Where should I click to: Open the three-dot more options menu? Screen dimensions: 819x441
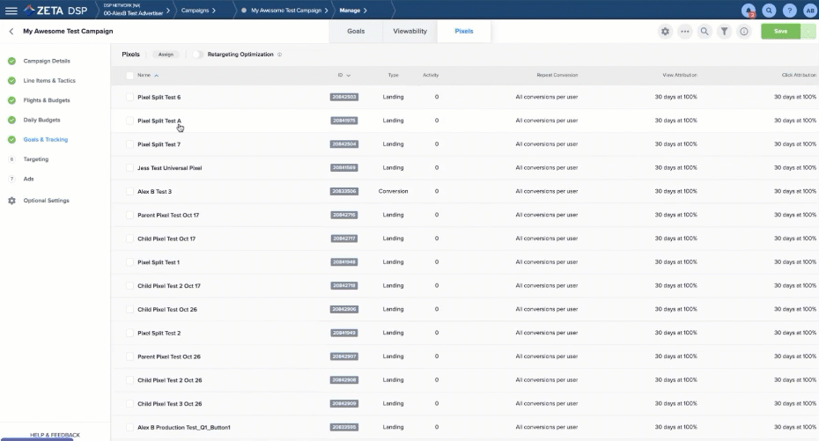pos(685,32)
